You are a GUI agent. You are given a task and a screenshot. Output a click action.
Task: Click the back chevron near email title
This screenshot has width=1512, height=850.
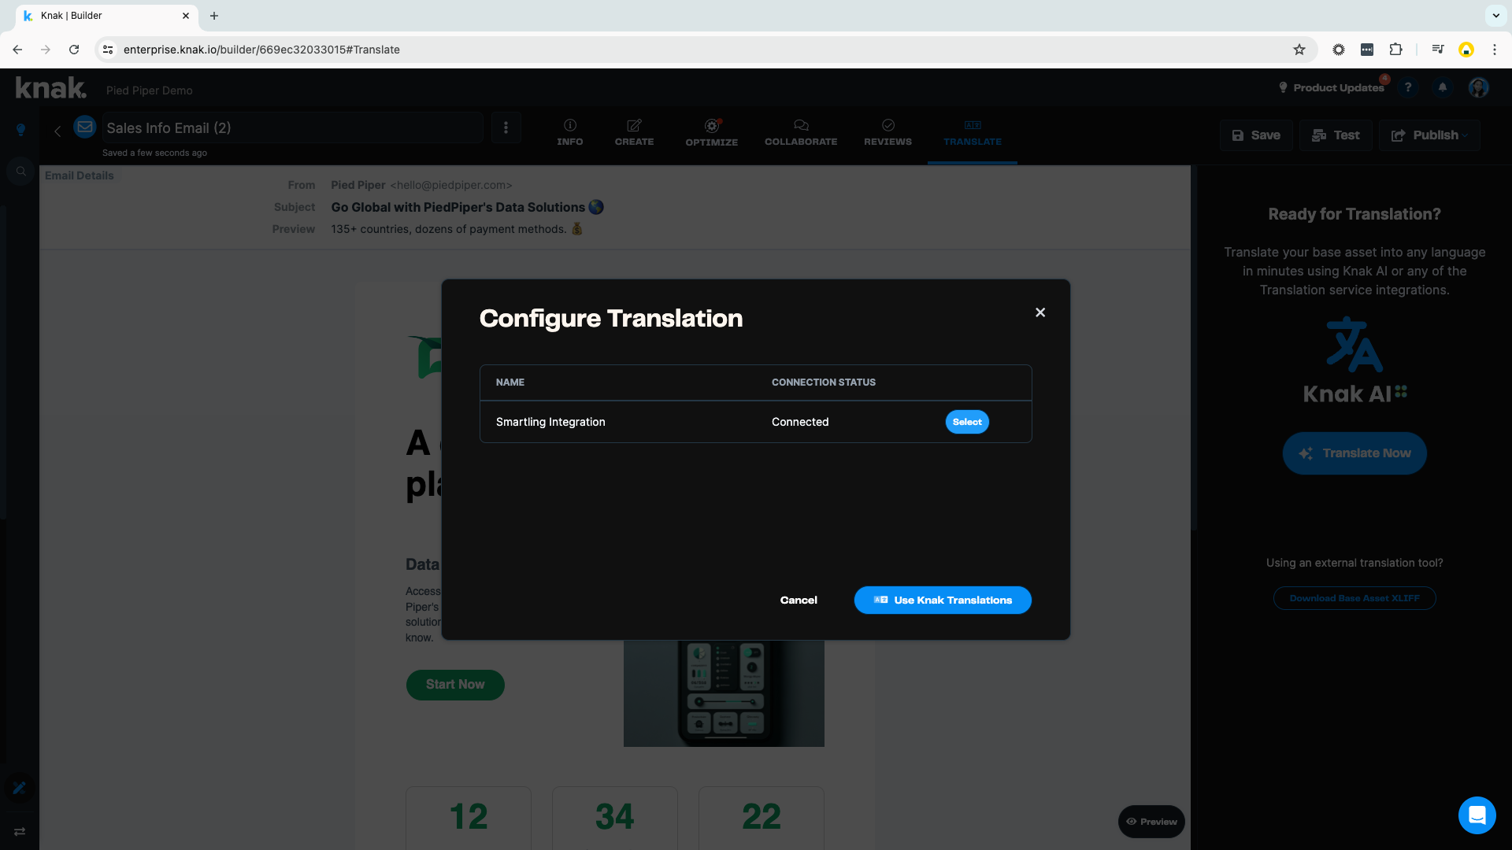[x=57, y=131]
